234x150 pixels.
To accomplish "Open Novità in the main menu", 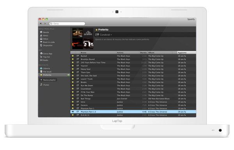I will click(46, 32).
